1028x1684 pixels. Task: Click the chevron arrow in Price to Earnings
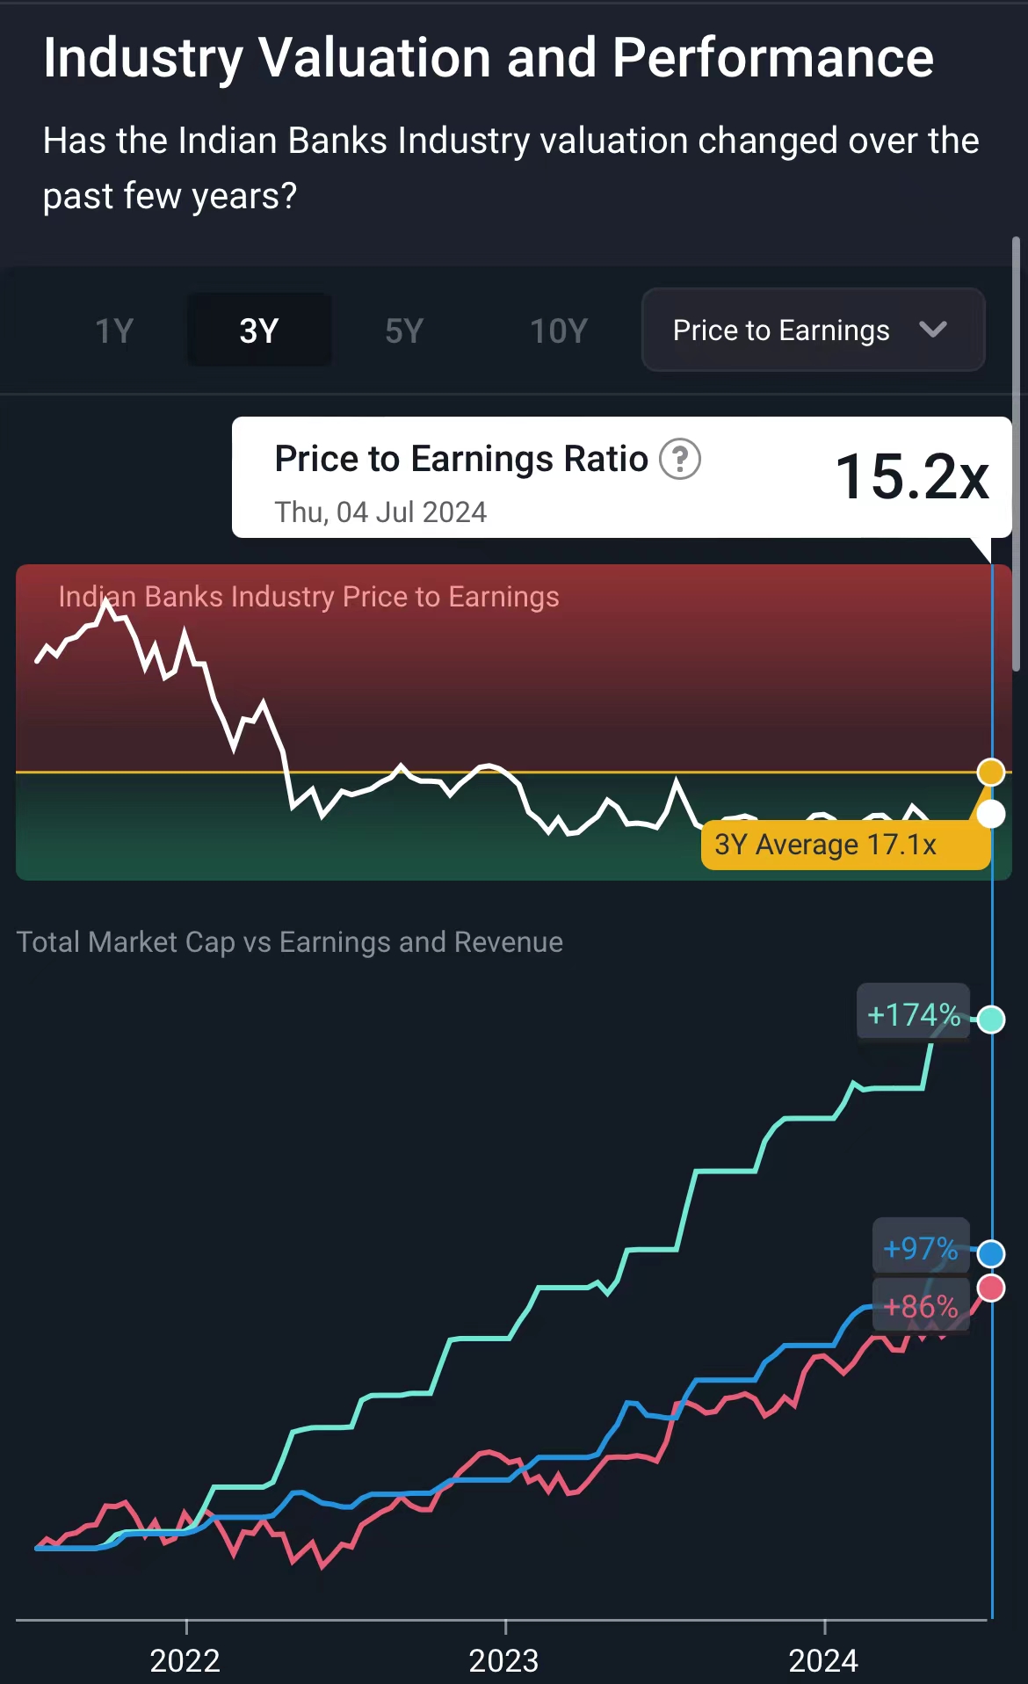[x=932, y=330]
